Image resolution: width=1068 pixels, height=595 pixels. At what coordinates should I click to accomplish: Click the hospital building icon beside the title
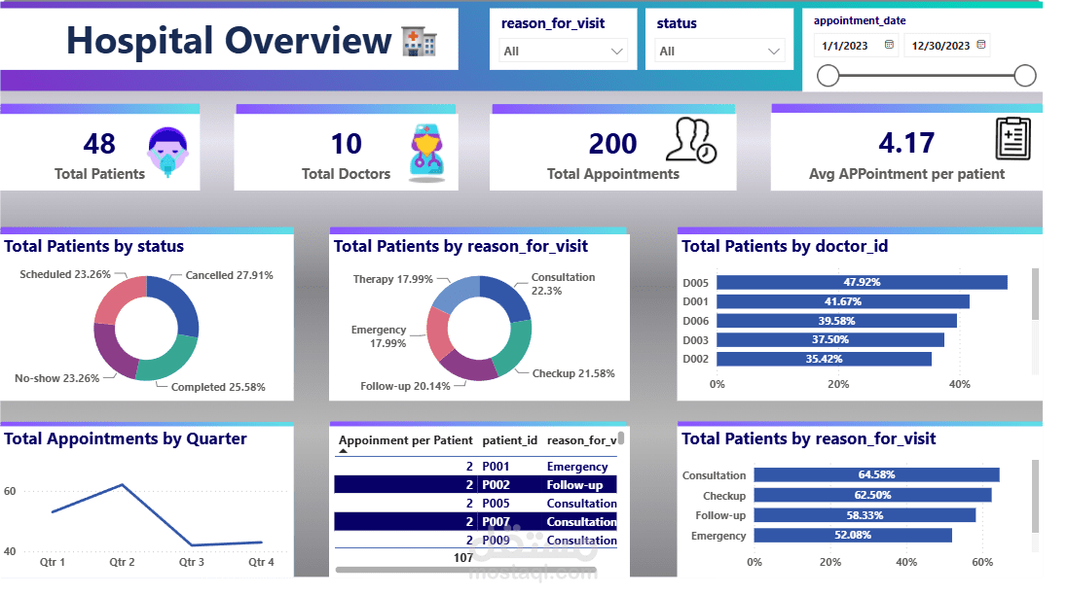pos(419,41)
